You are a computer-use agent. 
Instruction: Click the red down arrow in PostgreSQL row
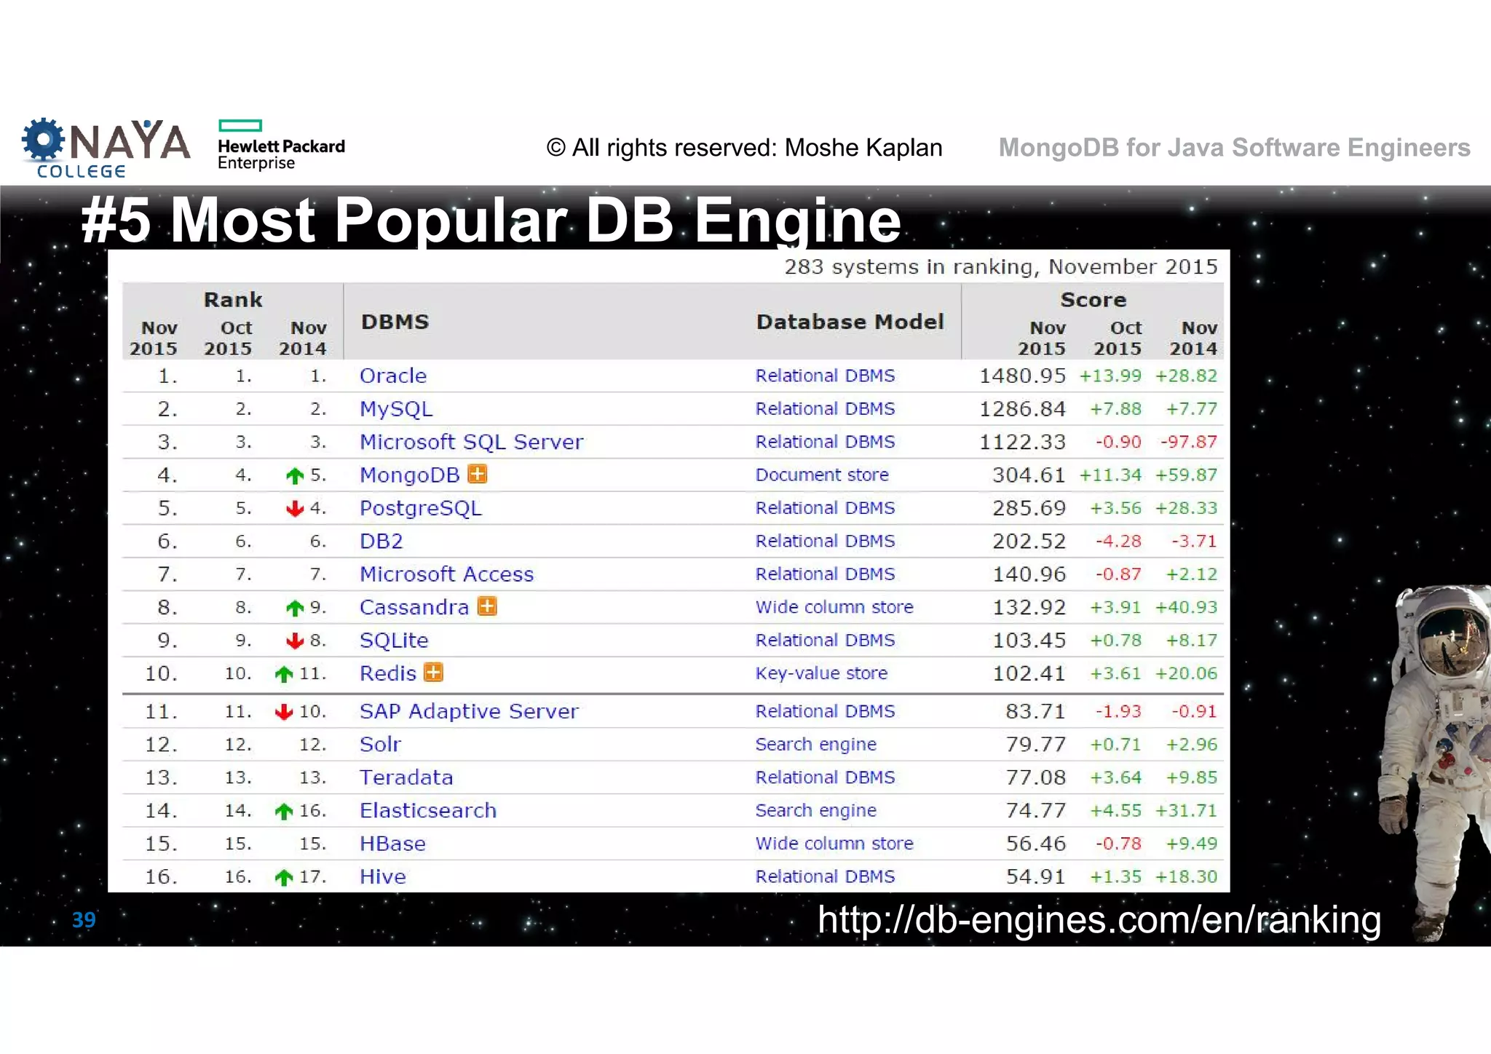point(295,509)
